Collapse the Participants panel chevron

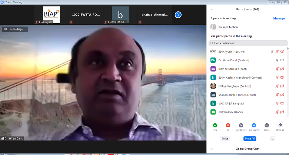[211, 9]
